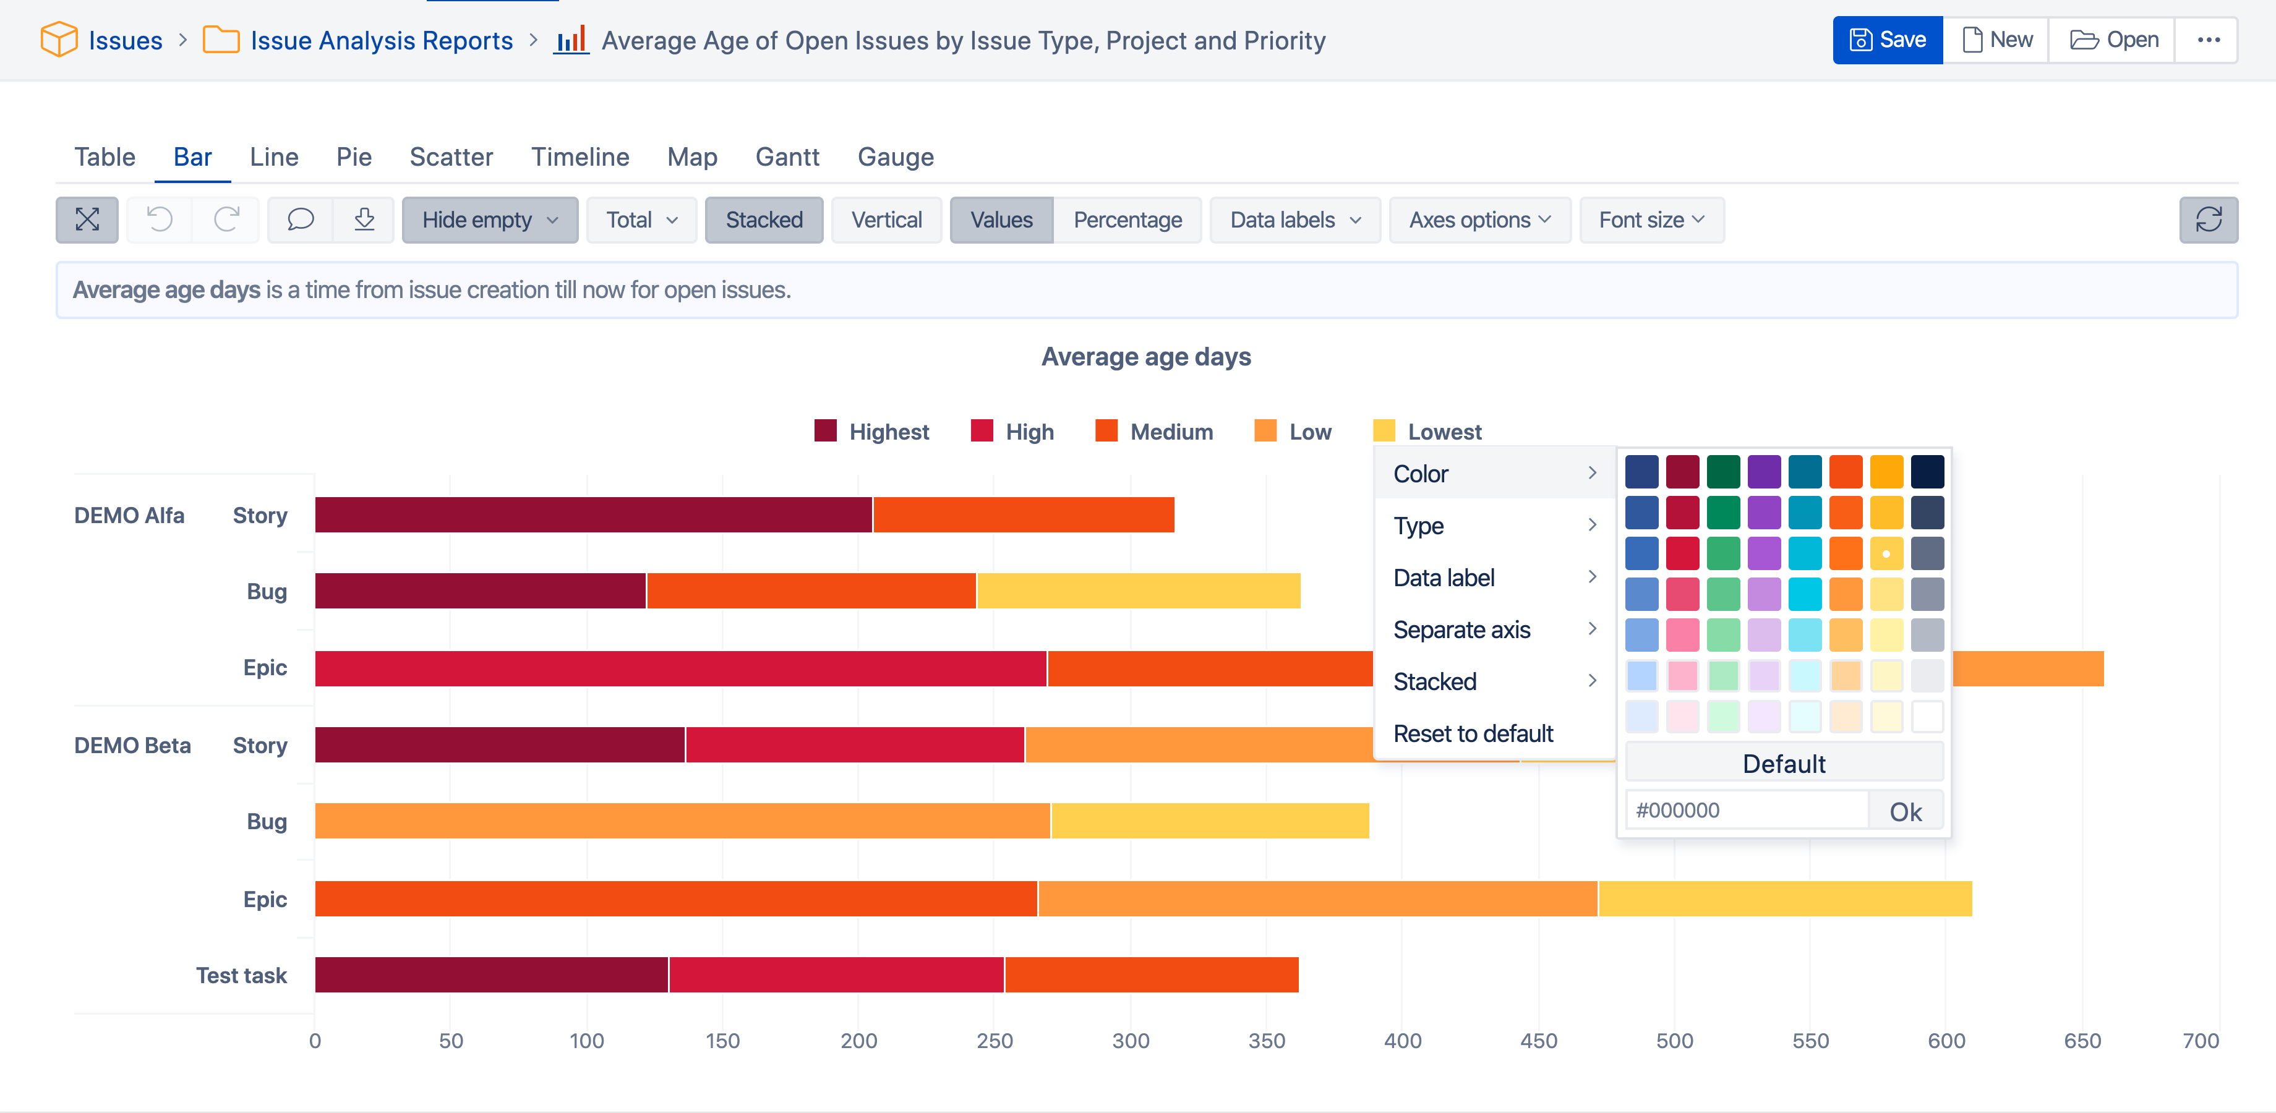Open Issue Analysis Reports folder link

point(381,41)
